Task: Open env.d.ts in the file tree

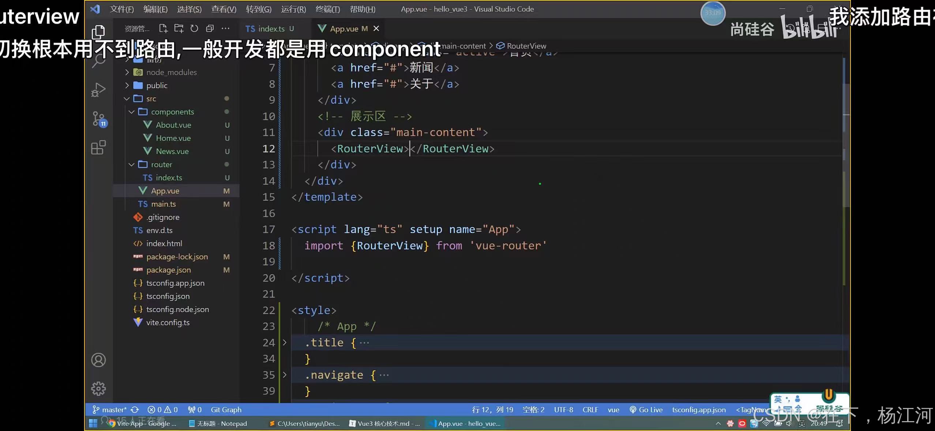Action: (x=177, y=230)
